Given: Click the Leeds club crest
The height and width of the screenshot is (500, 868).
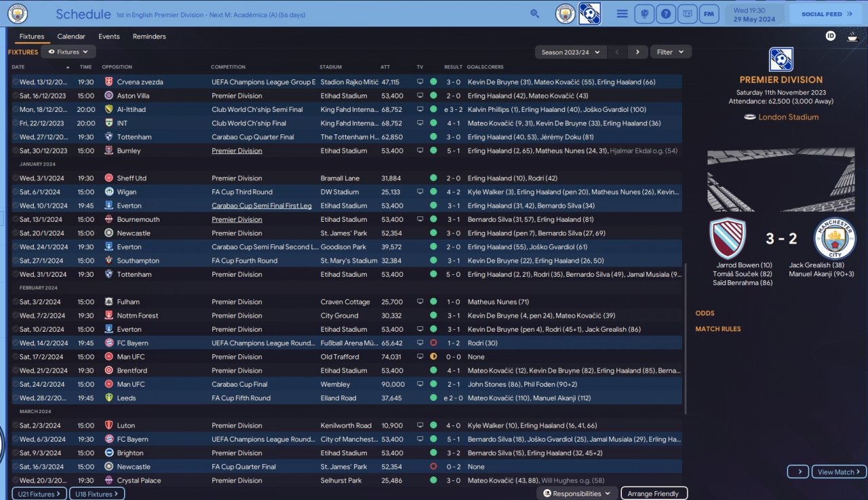Looking at the screenshot, I should click(x=108, y=398).
